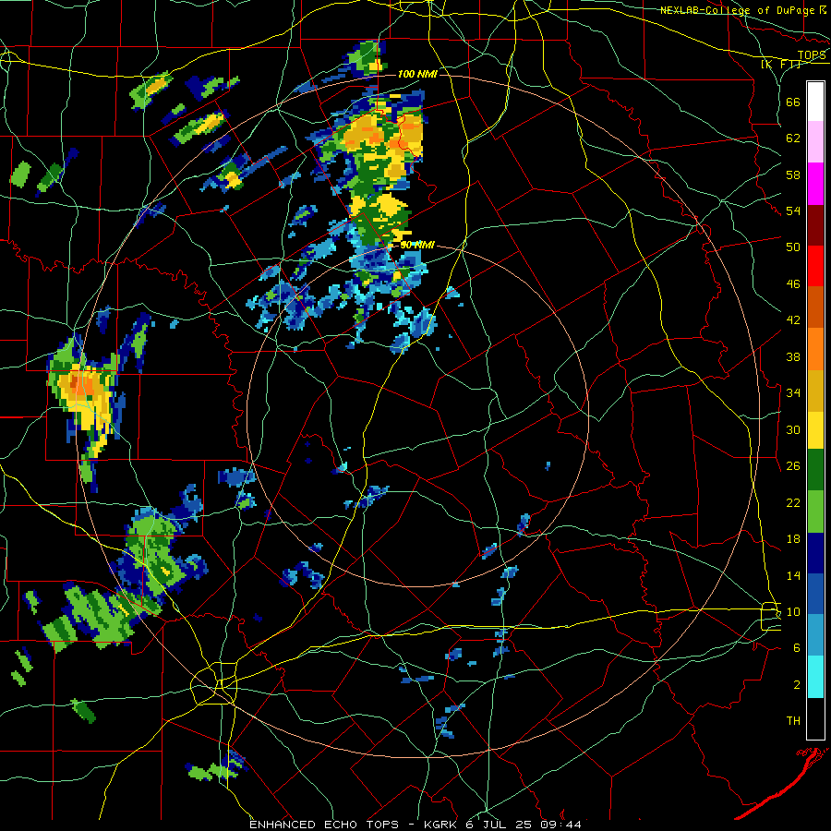
Task: Click the bright red legend swatch
Action: click(x=815, y=266)
